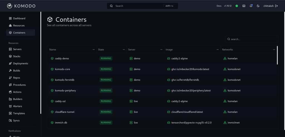Sort by the State column header

[101, 50]
